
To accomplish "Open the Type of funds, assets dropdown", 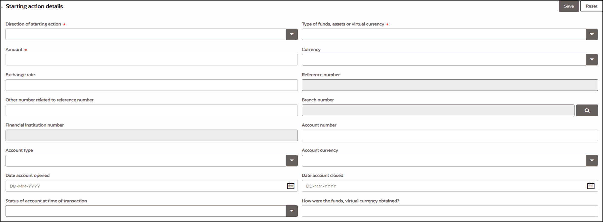I will click(592, 34).
